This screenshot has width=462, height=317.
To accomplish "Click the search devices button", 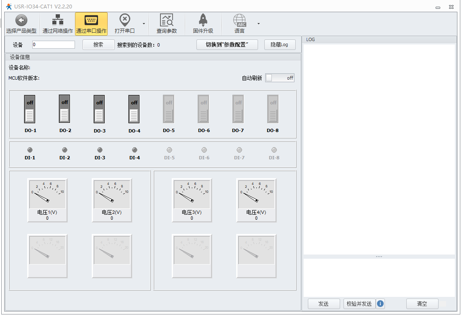I will (x=98, y=45).
